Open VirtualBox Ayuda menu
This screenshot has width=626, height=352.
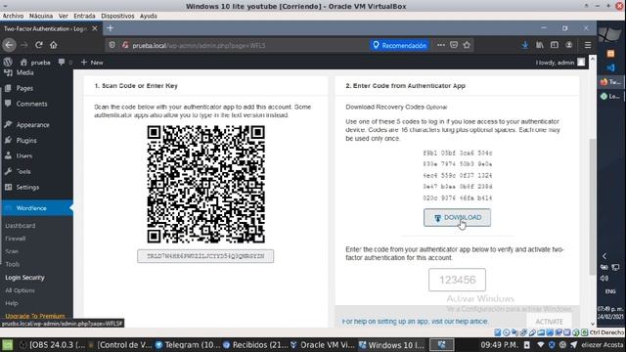(x=148, y=16)
